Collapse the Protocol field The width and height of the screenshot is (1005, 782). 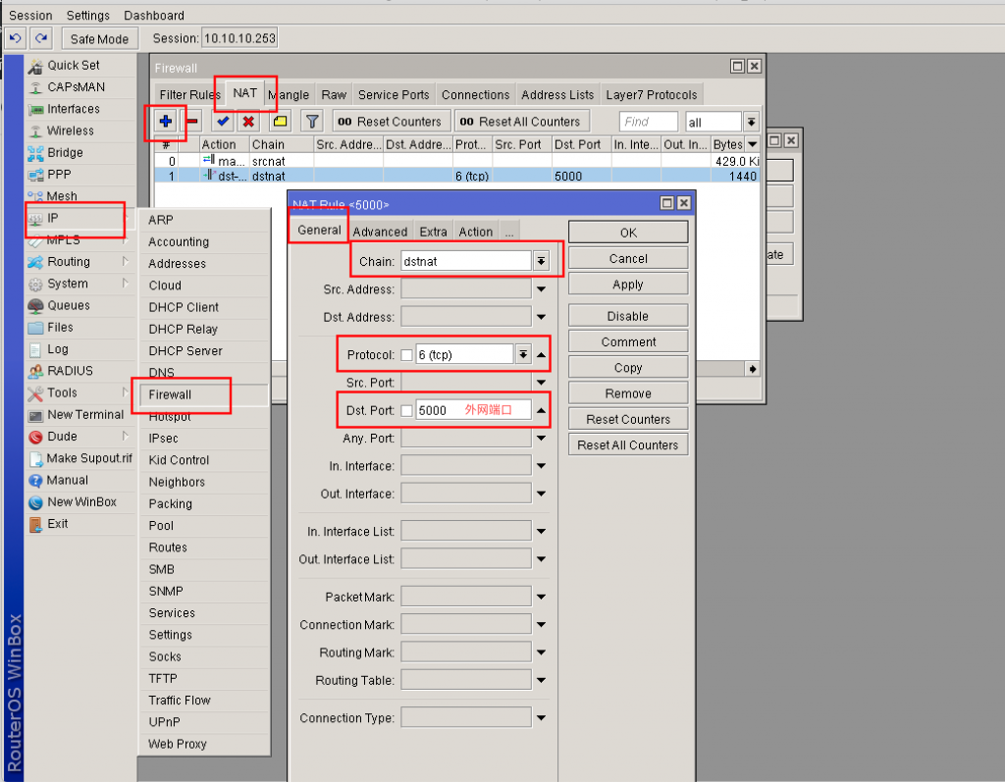click(542, 354)
